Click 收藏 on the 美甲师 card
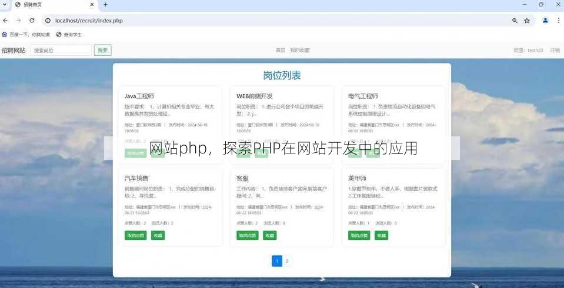 (381, 236)
